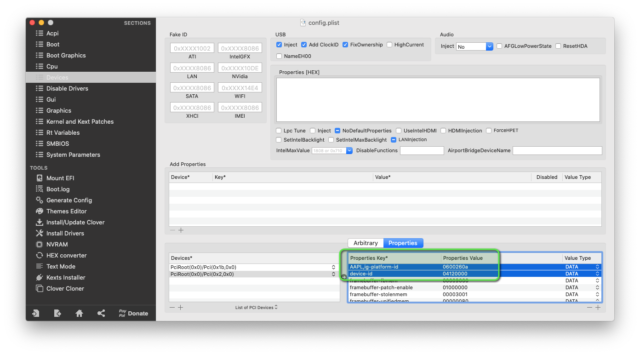Click the import configuration icon in bottom bar
Screen dimensions: 640x355
[36, 313]
